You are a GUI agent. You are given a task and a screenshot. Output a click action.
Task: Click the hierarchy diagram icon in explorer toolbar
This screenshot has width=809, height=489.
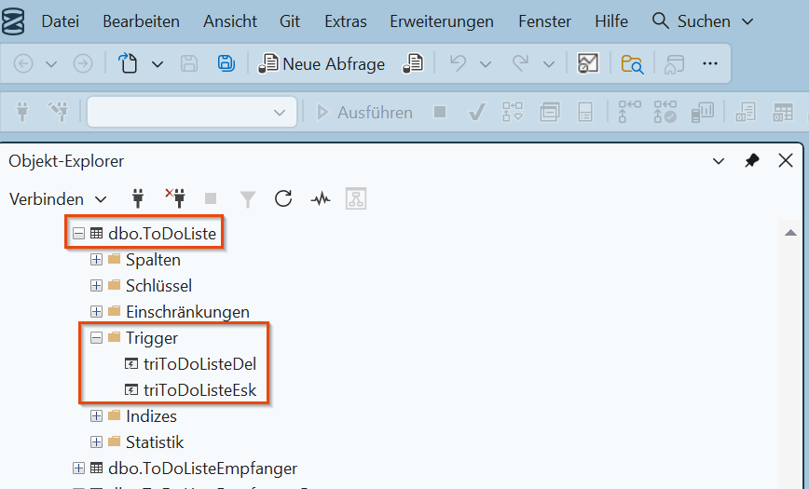pyautogui.click(x=356, y=198)
